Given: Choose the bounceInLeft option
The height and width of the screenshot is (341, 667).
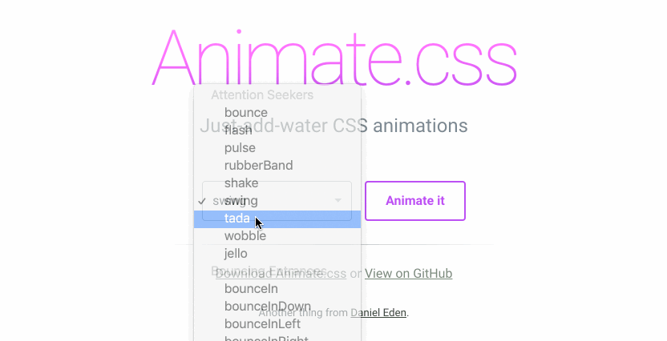Looking at the screenshot, I should coord(262,323).
